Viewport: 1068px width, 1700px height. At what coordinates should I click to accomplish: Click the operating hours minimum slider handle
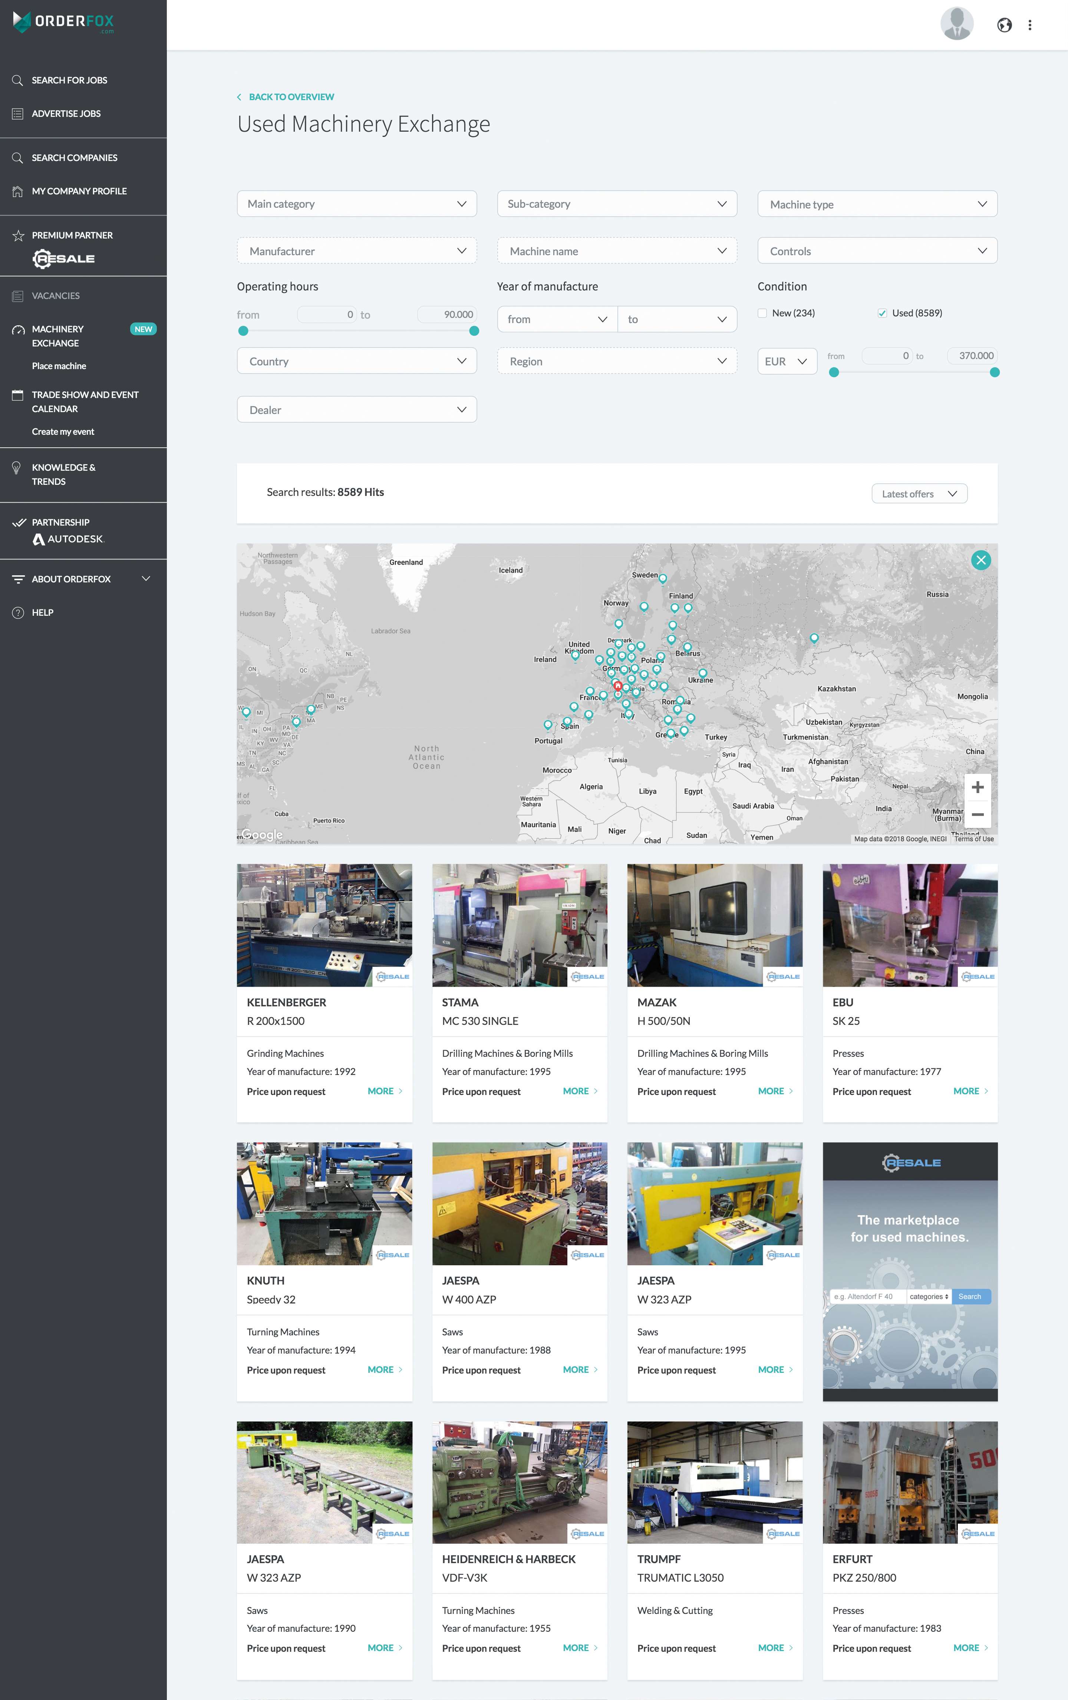pos(243,331)
